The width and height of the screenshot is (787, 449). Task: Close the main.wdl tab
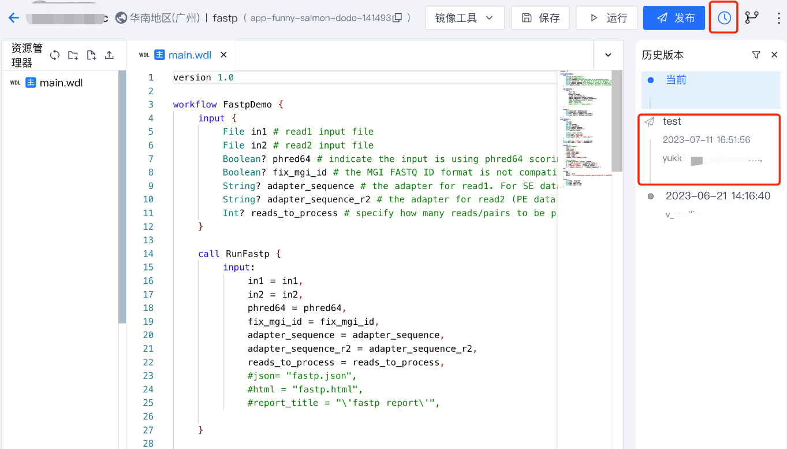pyautogui.click(x=224, y=55)
